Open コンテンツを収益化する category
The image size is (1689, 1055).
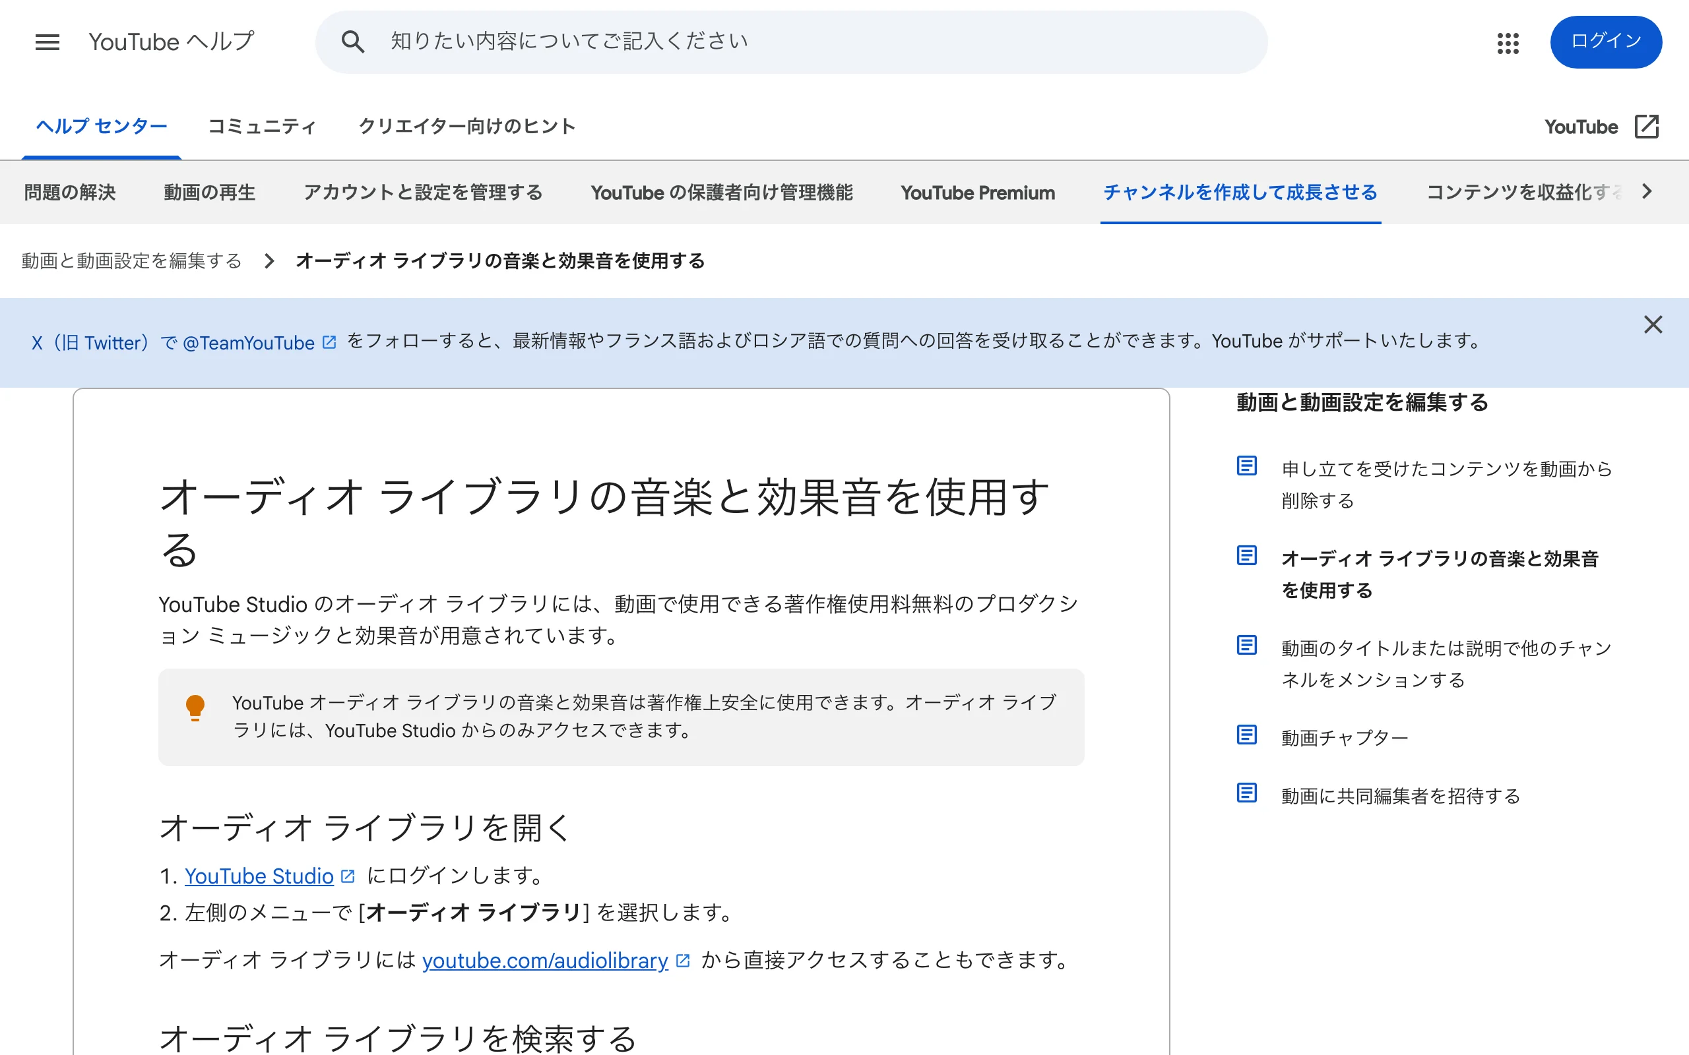[x=1524, y=192]
